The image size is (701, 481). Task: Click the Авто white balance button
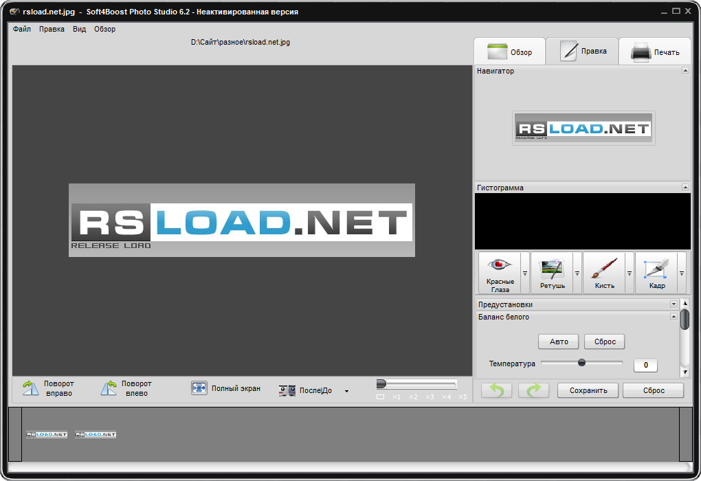pyautogui.click(x=558, y=342)
